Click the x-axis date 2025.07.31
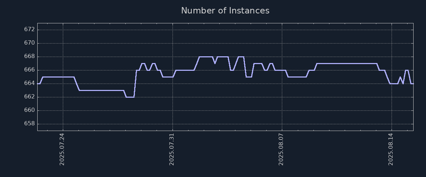 pyautogui.click(x=172, y=149)
